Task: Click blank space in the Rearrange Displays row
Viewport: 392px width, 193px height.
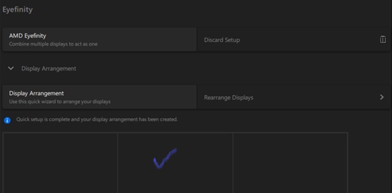Action: coord(314,97)
